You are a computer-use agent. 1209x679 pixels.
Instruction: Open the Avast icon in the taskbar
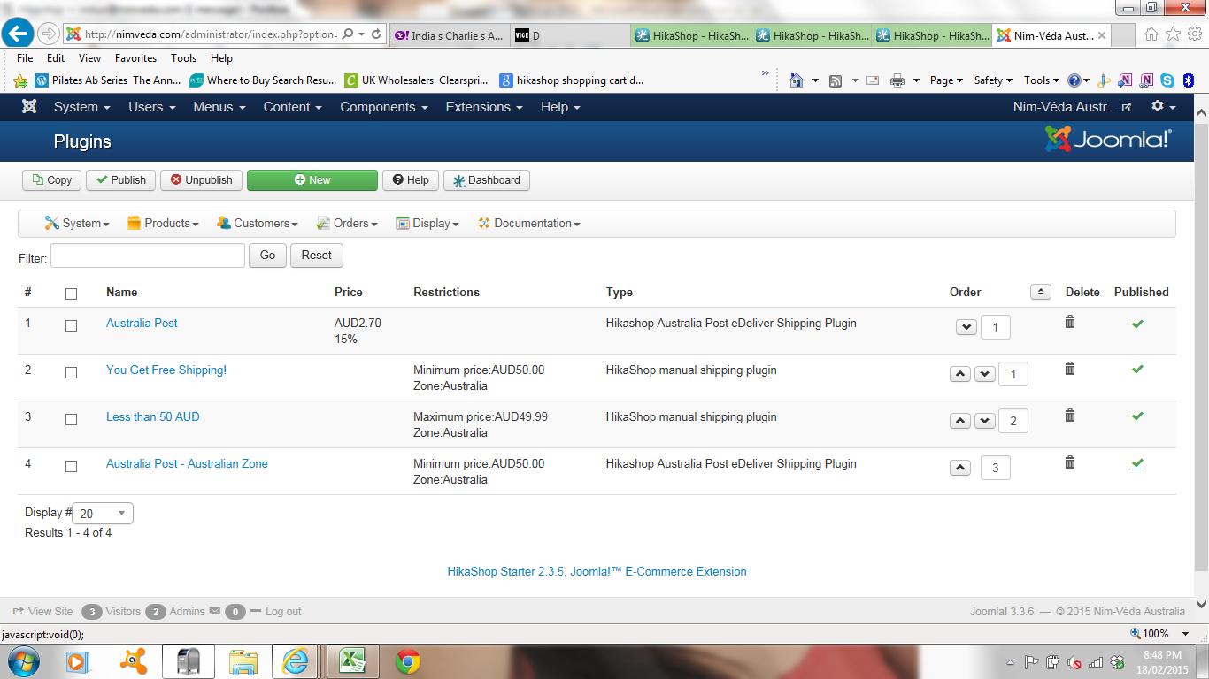tap(134, 660)
